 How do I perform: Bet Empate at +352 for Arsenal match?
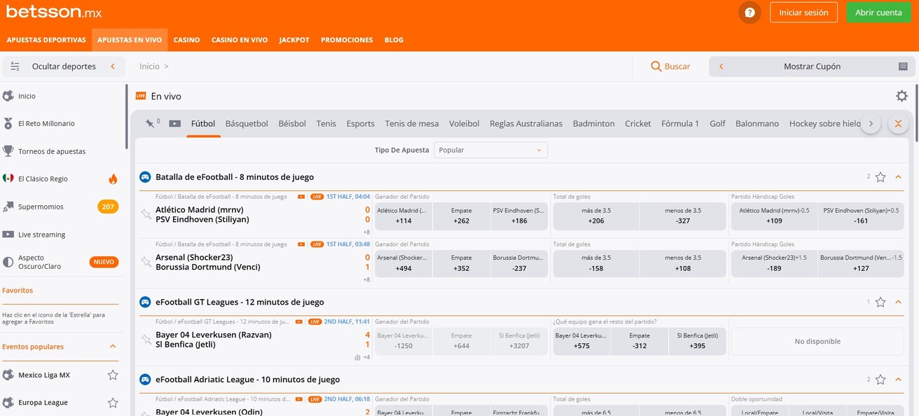click(461, 263)
